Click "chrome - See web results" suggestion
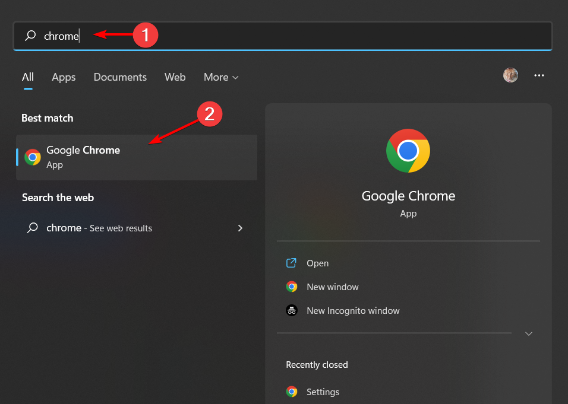 (x=137, y=228)
